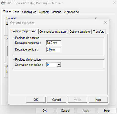Click the Décalage horizontal label

[28, 43]
